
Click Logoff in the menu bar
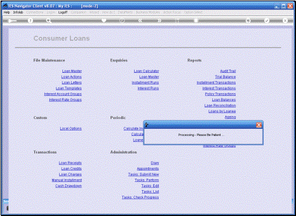click(x=63, y=12)
